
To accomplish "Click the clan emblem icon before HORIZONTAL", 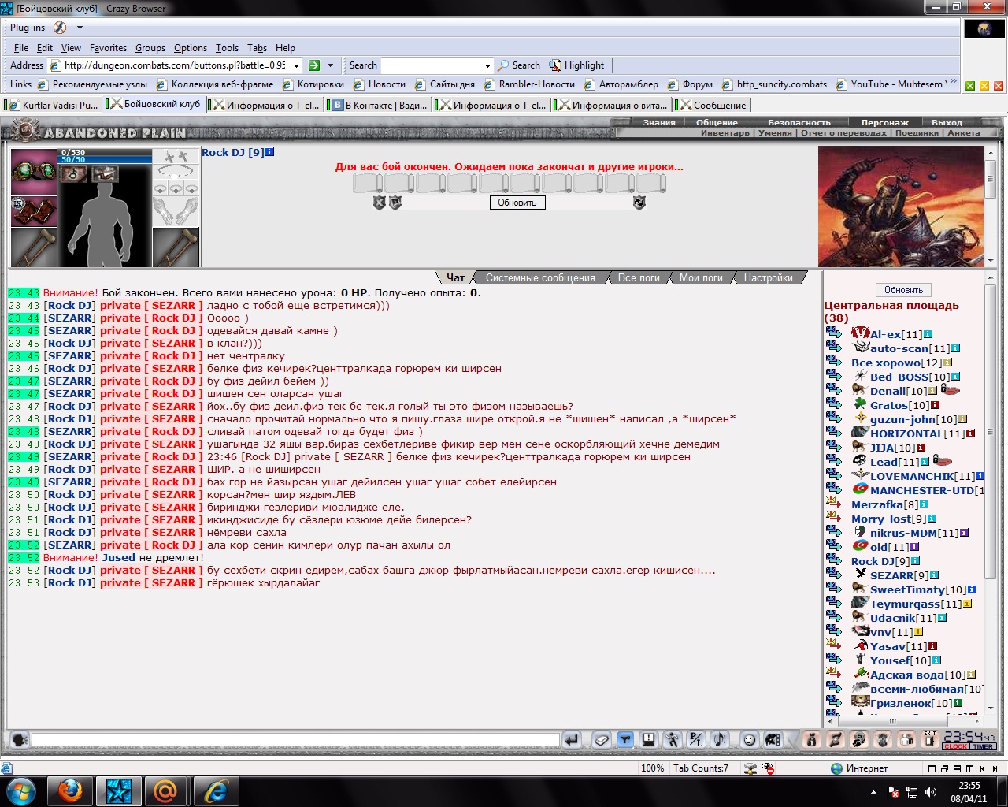I will [x=860, y=433].
